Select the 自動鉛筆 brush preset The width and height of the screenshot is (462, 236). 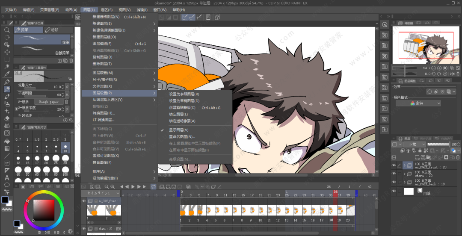(x=42, y=50)
